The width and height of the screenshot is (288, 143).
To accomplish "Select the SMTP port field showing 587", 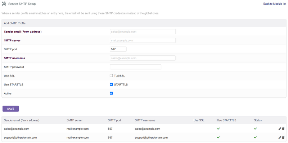I will click(x=118, y=49).
